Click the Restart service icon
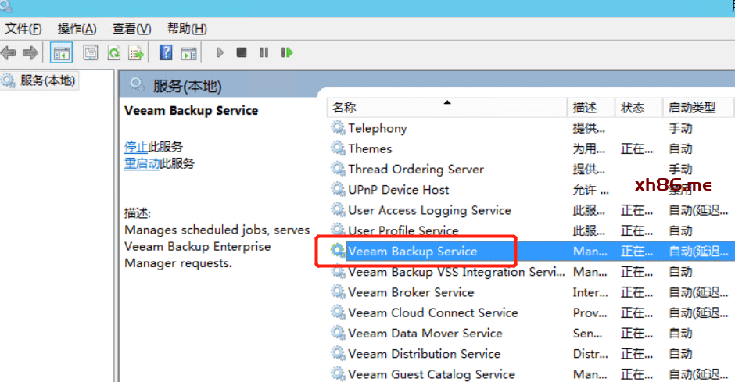 click(287, 52)
